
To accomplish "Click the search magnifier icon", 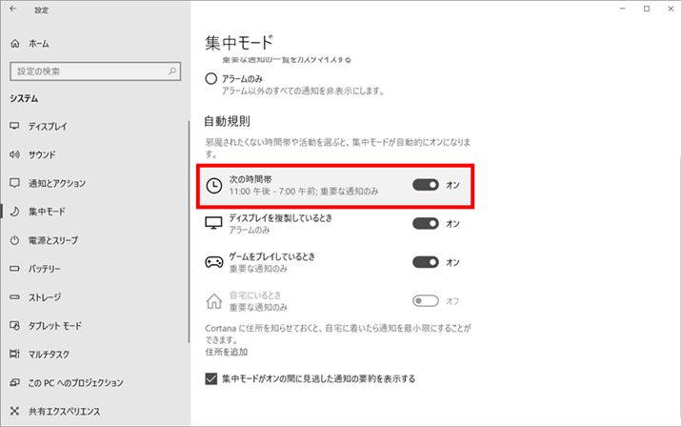I will tap(172, 71).
